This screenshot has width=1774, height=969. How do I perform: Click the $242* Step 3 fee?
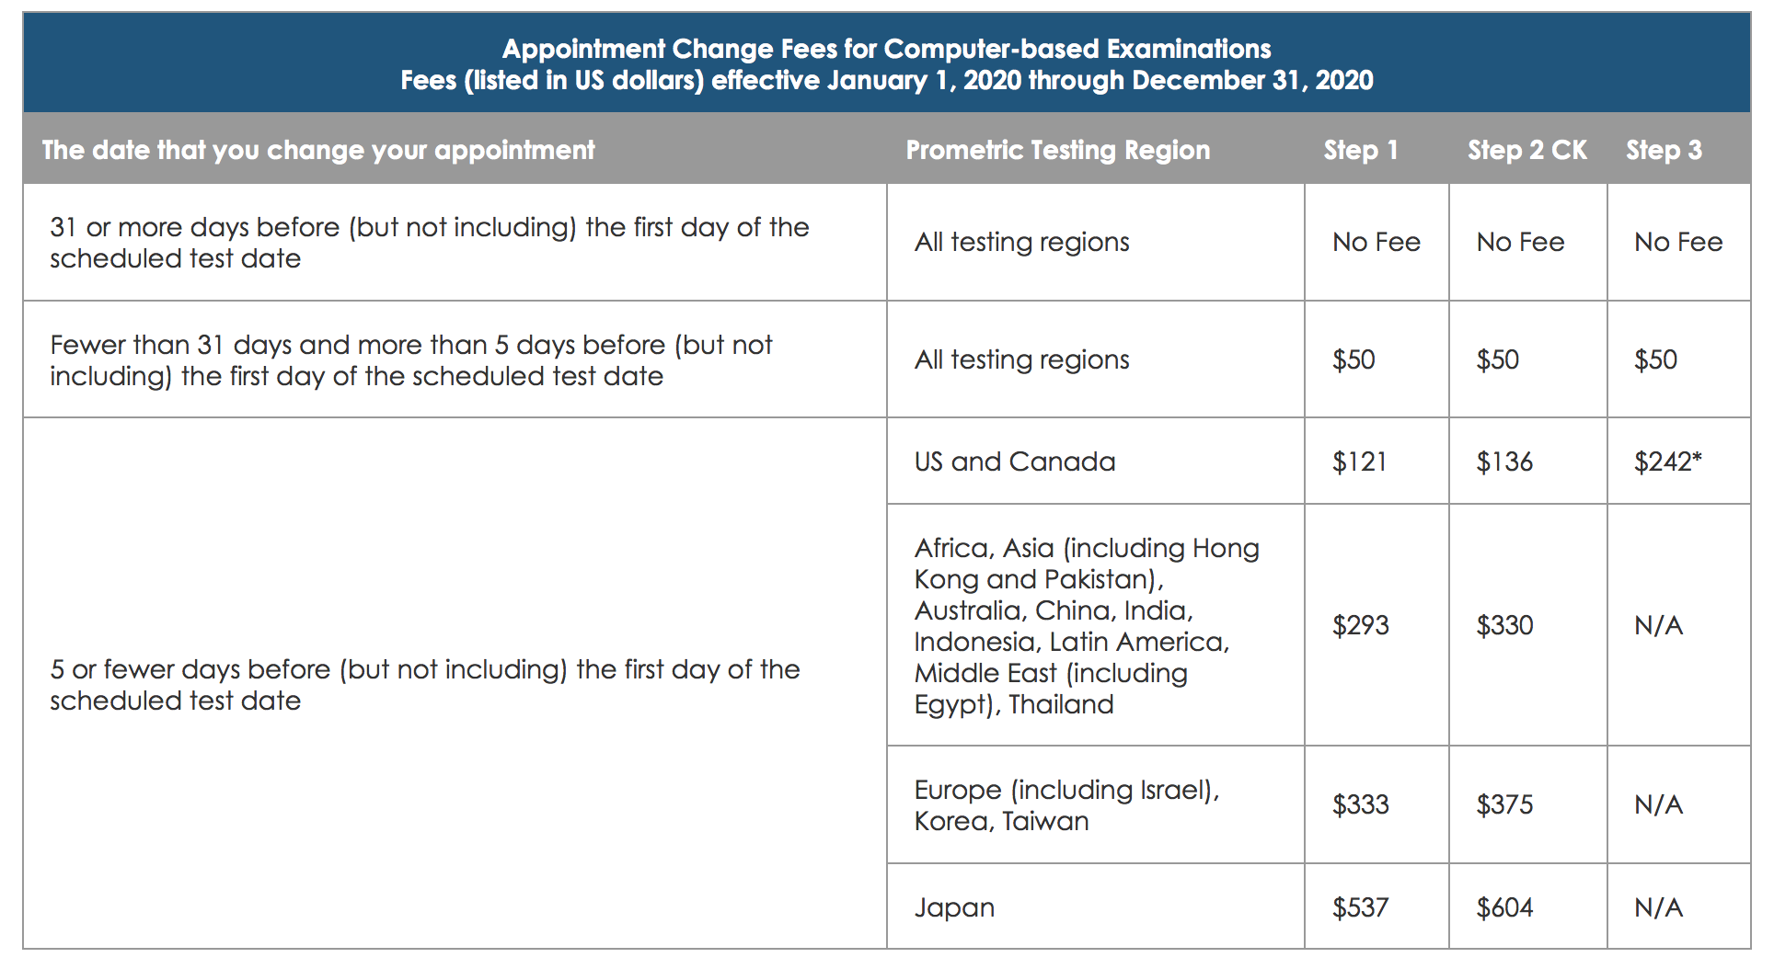click(1667, 462)
